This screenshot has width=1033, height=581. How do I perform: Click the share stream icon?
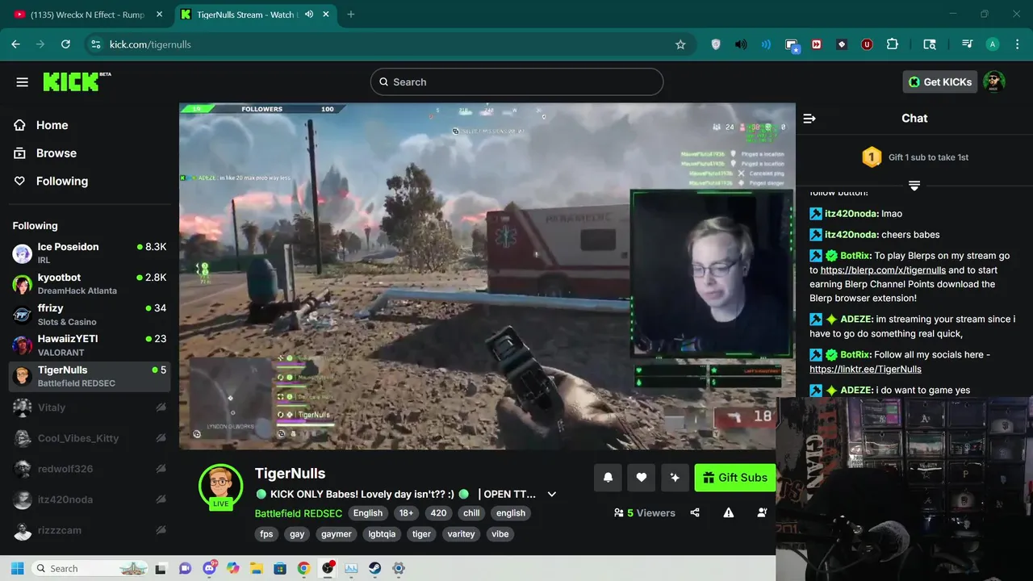pyautogui.click(x=695, y=512)
